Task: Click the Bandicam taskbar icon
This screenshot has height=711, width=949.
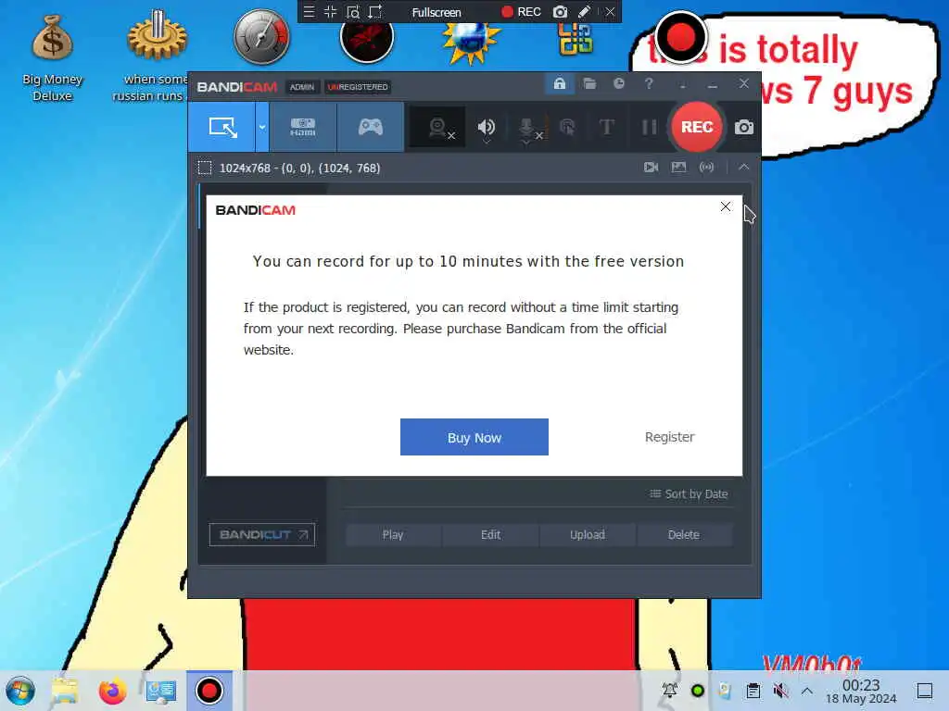Action: (x=209, y=691)
